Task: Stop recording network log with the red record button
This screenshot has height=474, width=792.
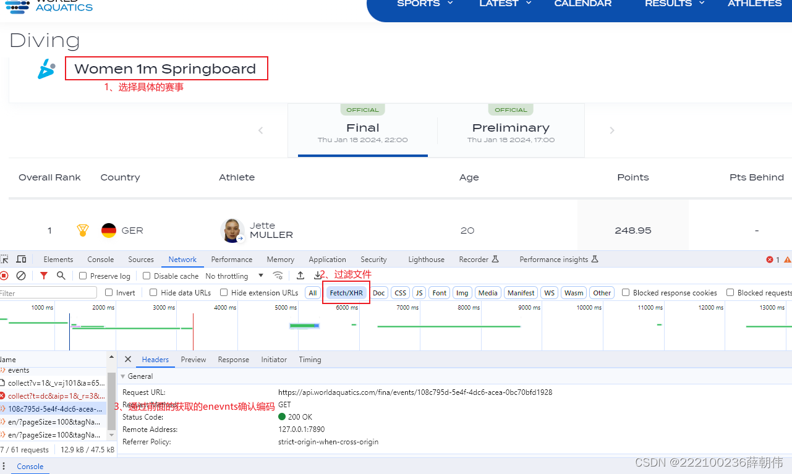Action: (x=4, y=276)
